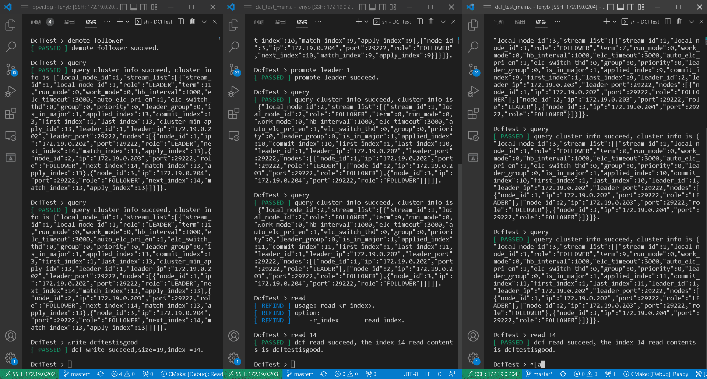The width and height of the screenshot is (707, 379).
Task: Toggle primary side bar in 172.19.0.204 window
Action: pyautogui.click(x=611, y=7)
